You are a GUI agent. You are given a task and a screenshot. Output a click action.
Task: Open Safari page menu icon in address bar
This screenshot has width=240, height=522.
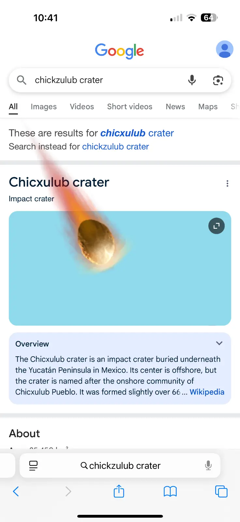(33, 466)
